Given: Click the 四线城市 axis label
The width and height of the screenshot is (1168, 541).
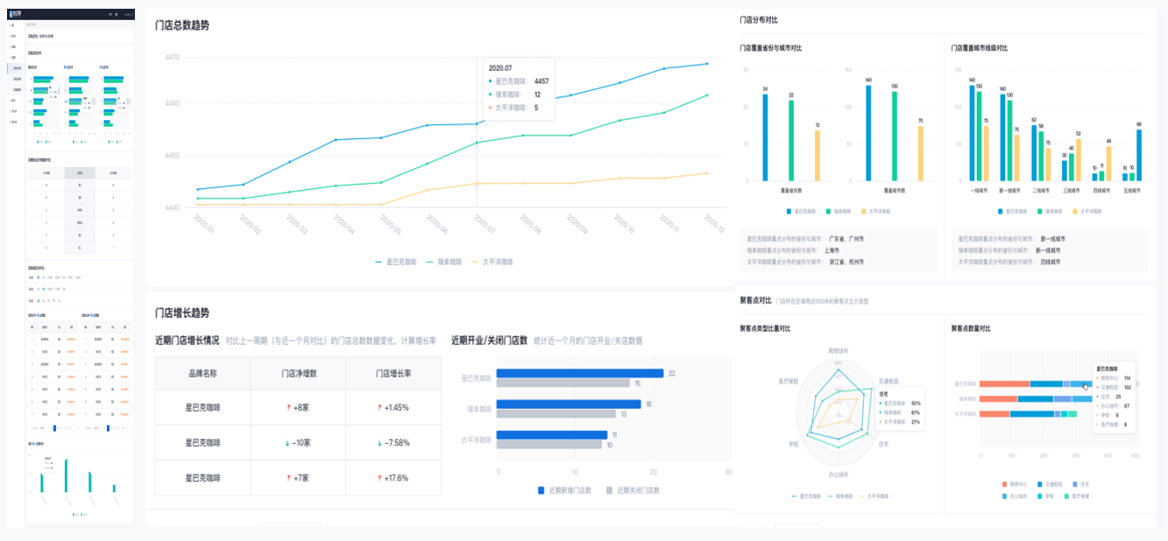Looking at the screenshot, I should [x=1101, y=189].
